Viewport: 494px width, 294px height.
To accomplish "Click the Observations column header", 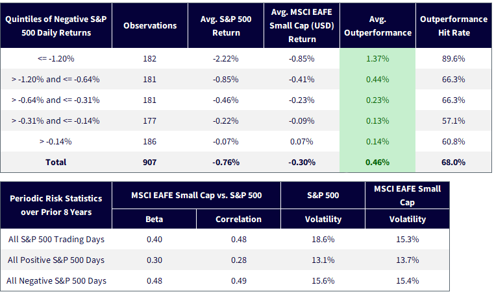I will click(150, 26).
